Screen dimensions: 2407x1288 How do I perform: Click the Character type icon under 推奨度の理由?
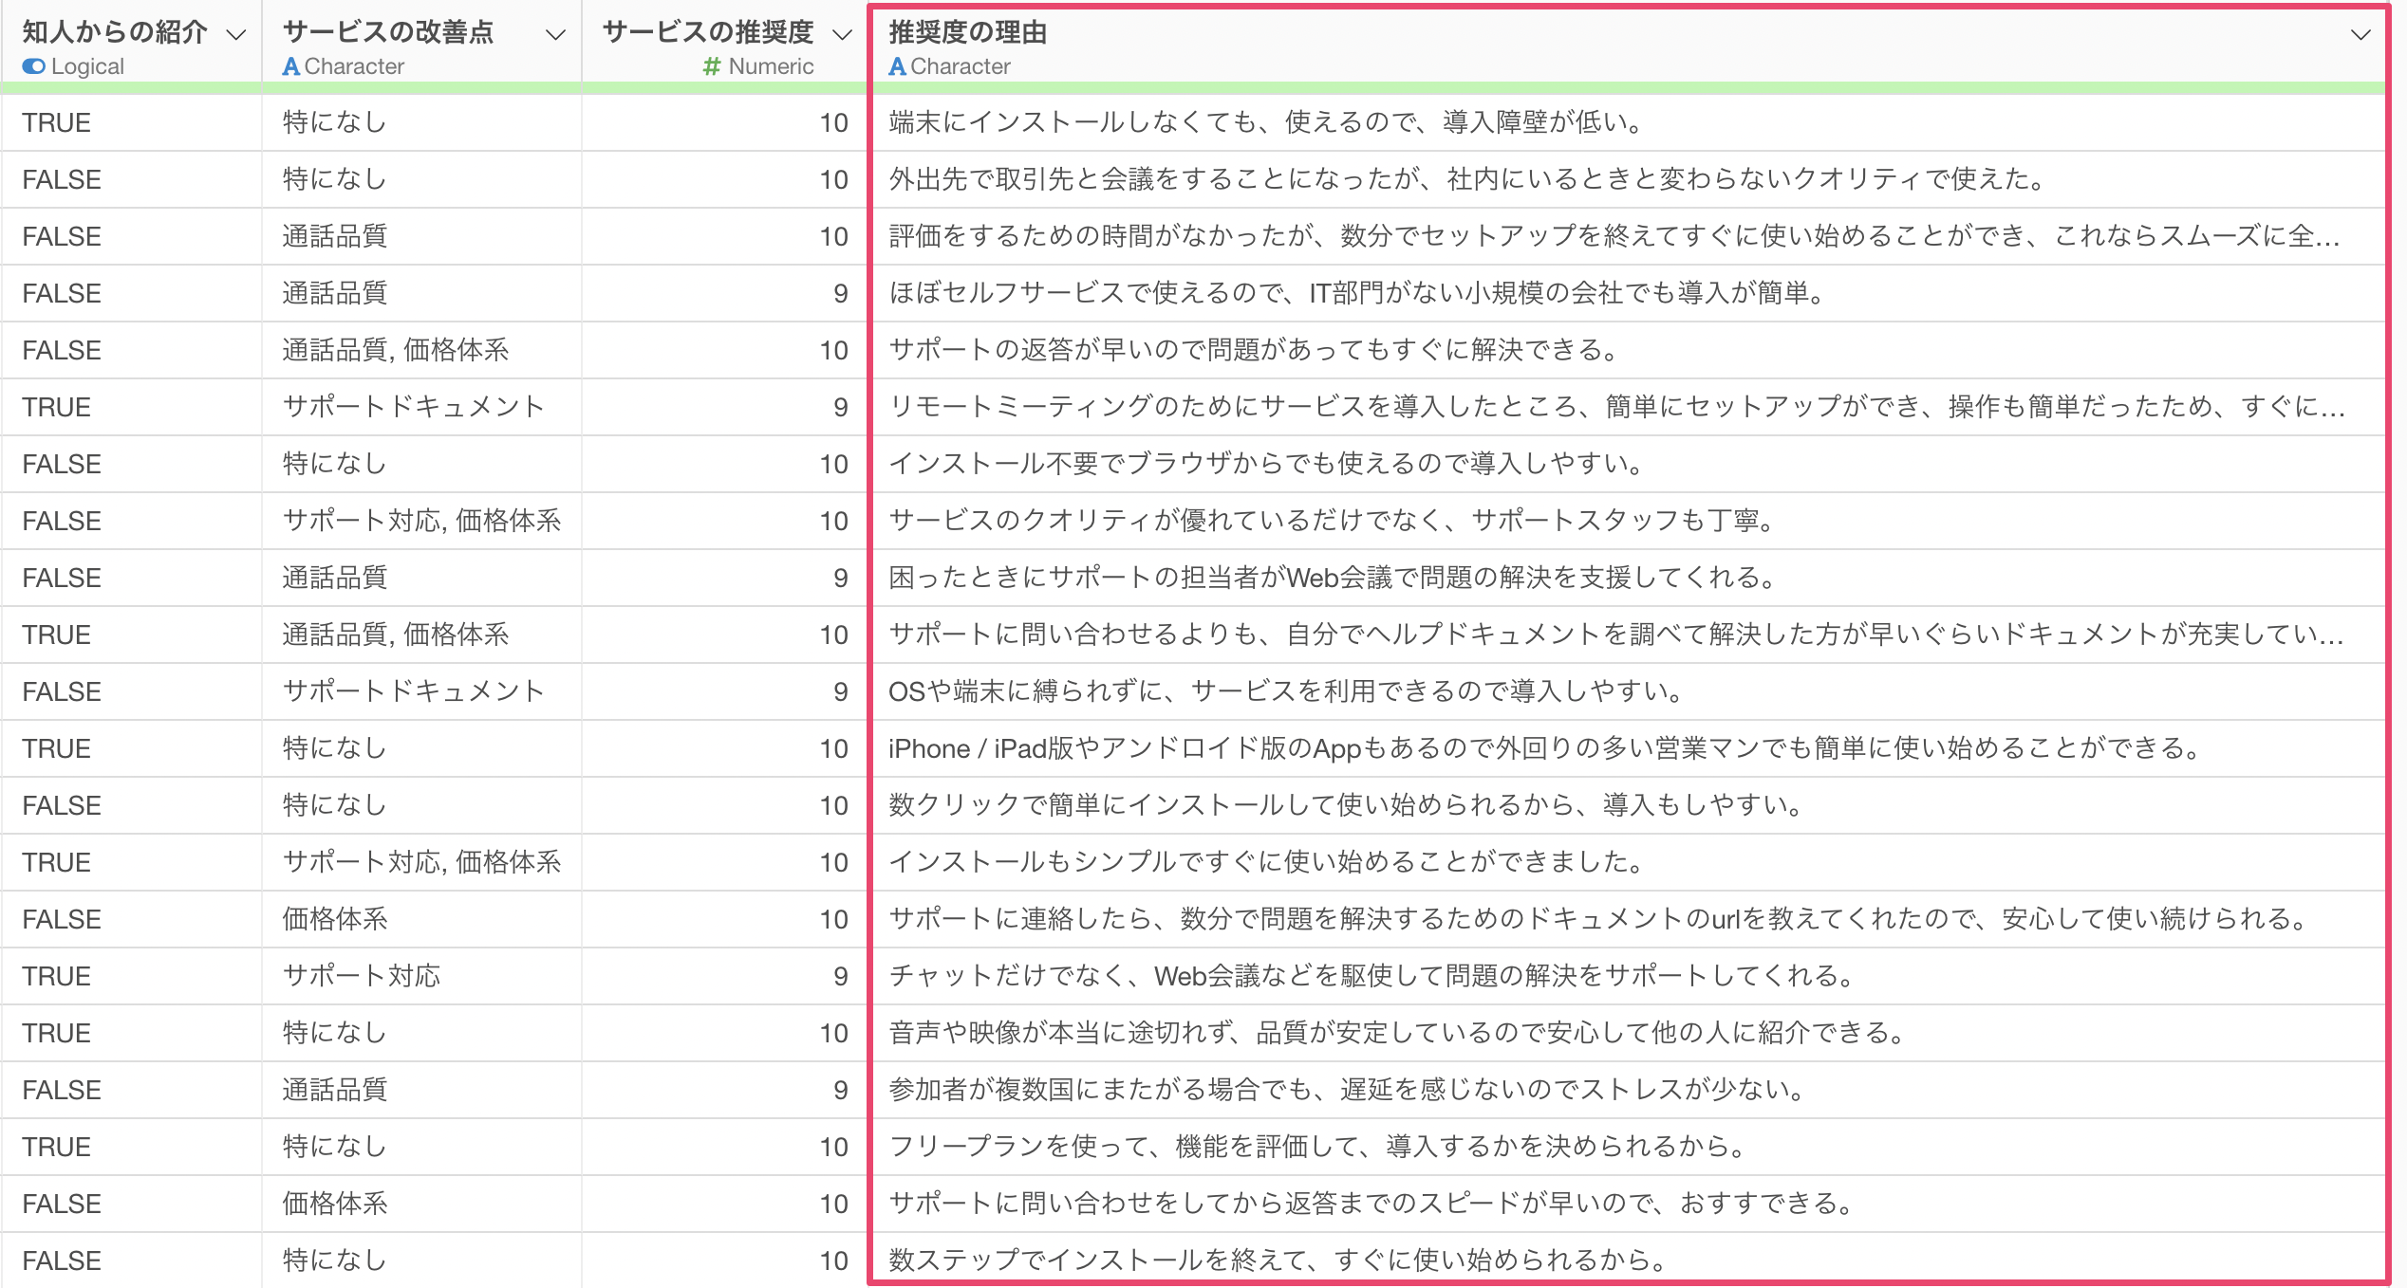coord(897,66)
